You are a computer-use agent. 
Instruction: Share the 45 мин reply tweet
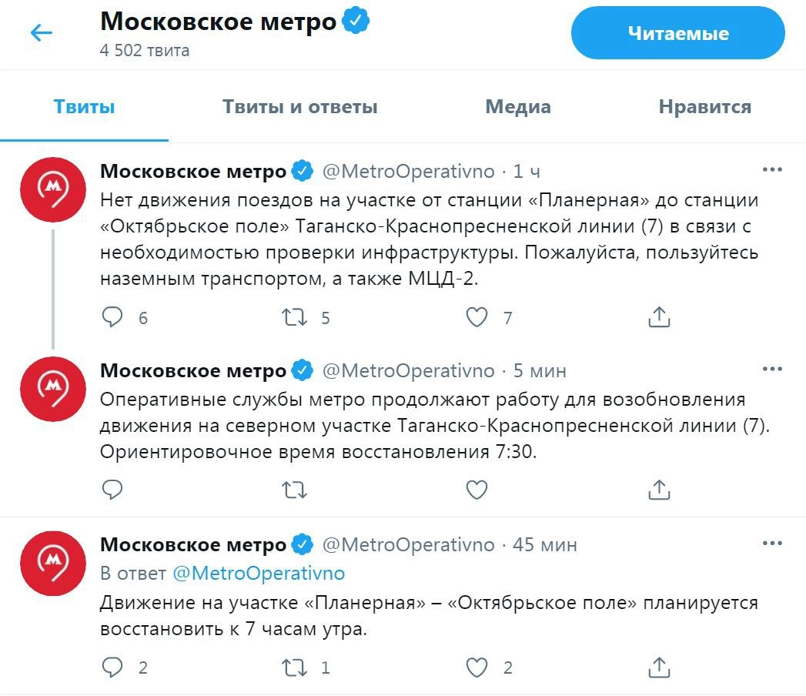click(x=659, y=667)
